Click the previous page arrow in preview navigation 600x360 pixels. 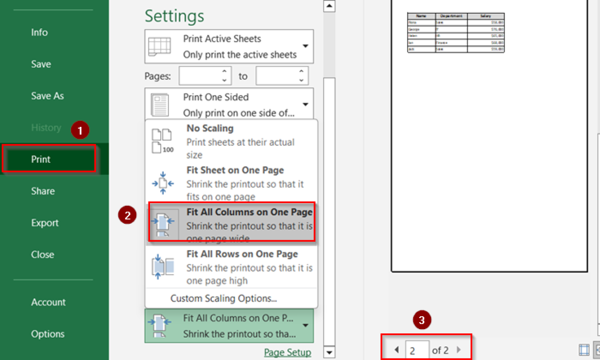coord(396,349)
